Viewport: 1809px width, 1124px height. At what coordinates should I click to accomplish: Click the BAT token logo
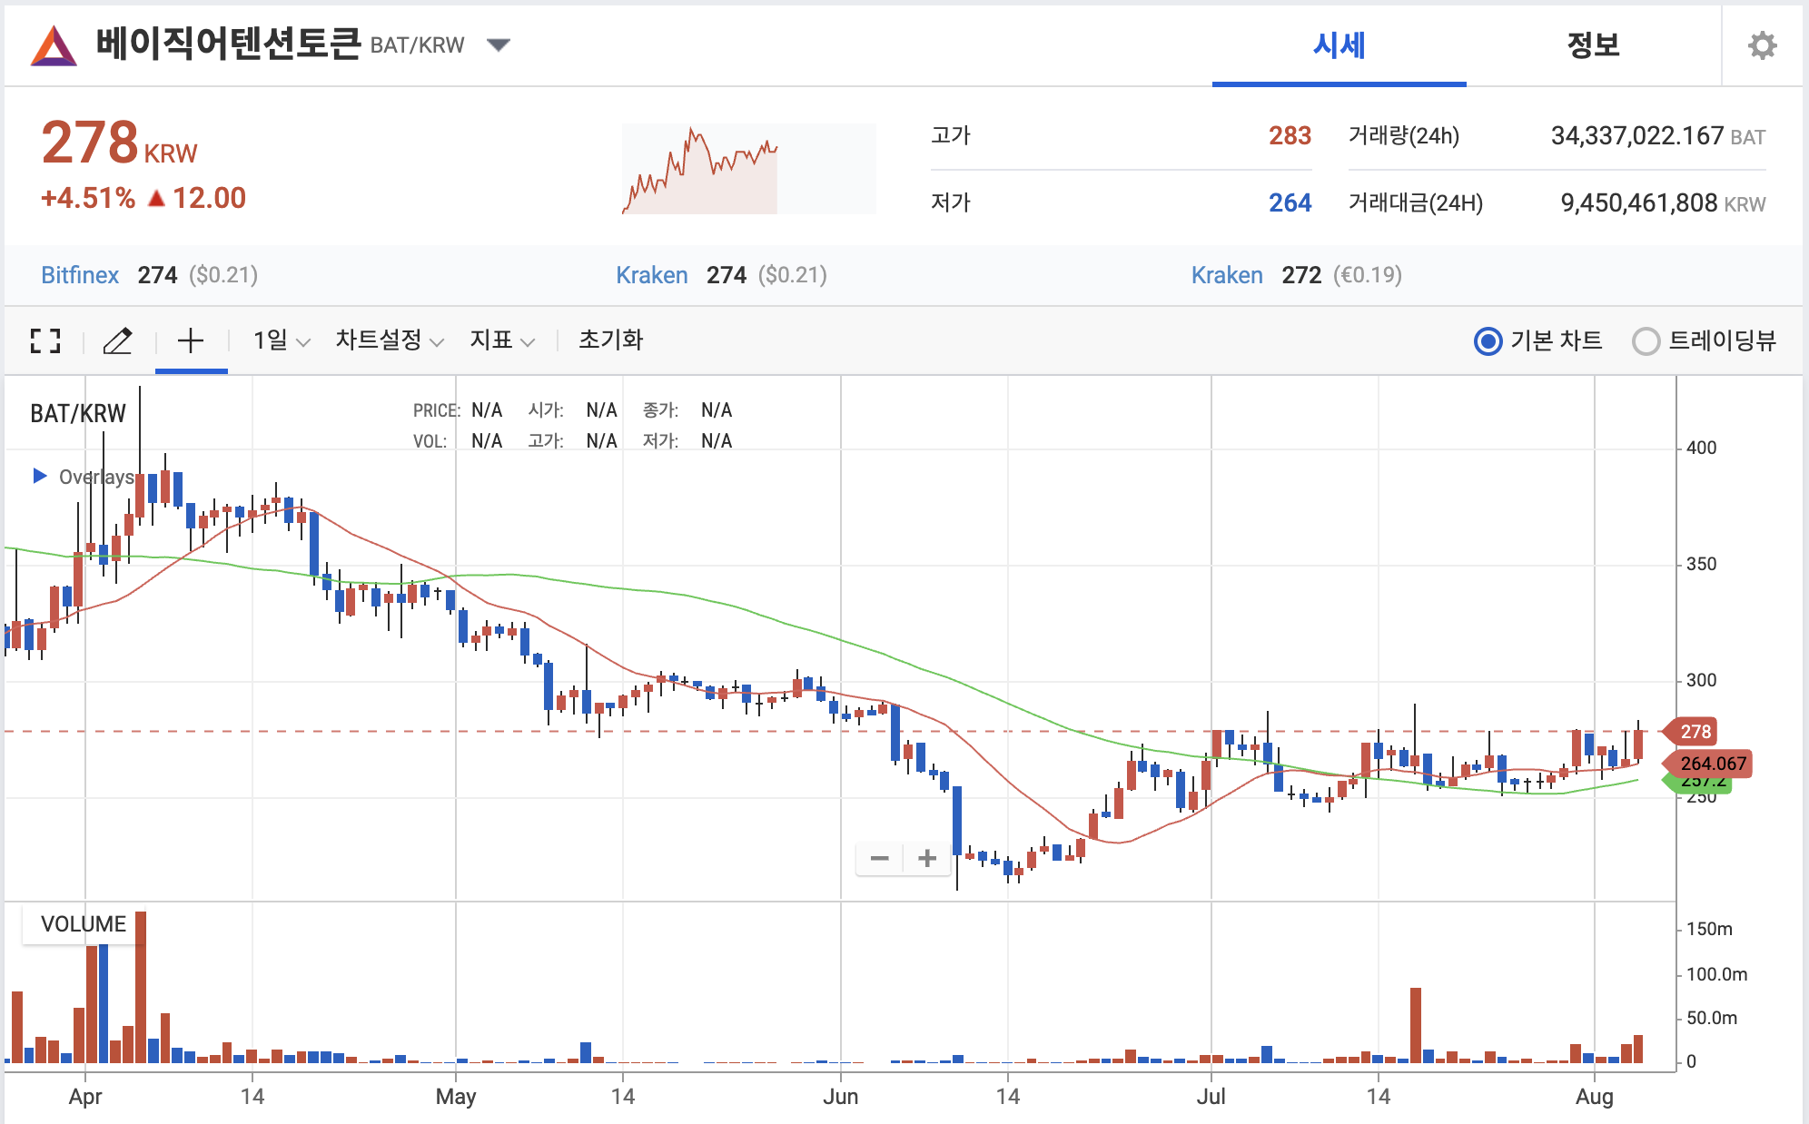(x=54, y=45)
